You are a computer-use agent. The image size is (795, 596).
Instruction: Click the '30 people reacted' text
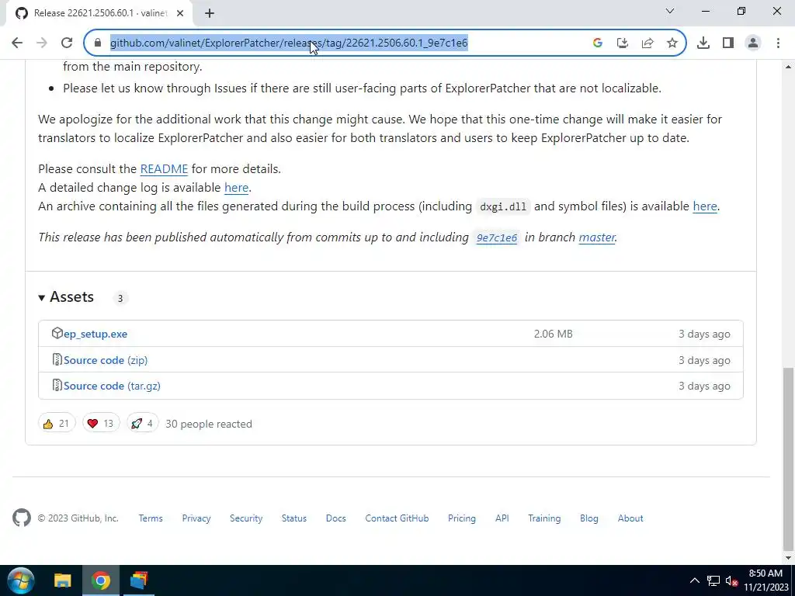point(208,424)
